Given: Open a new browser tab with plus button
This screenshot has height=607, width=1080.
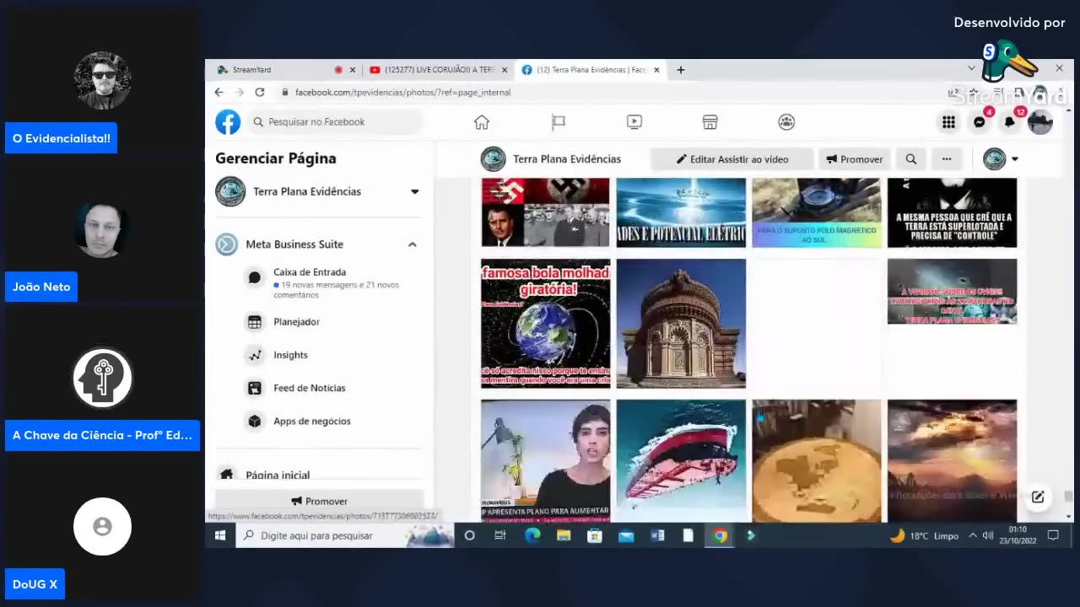Looking at the screenshot, I should pyautogui.click(x=681, y=70).
